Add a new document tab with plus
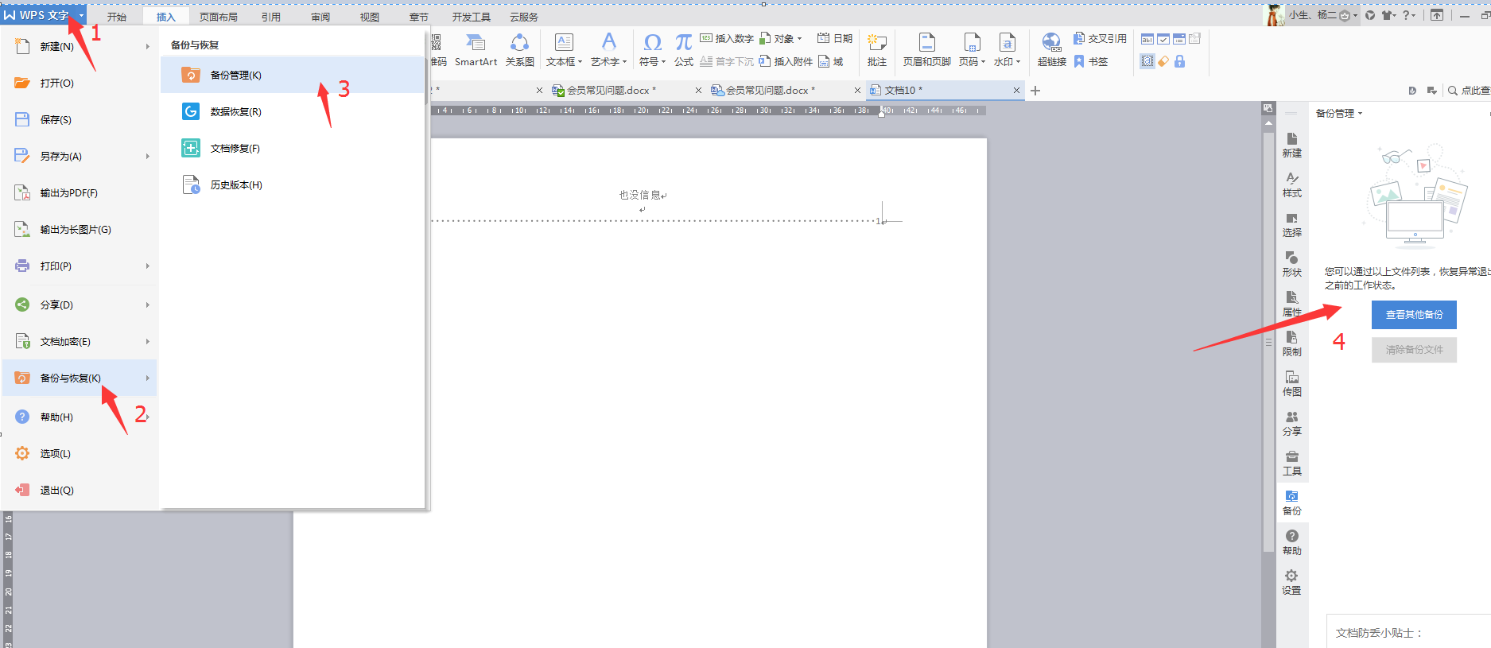The height and width of the screenshot is (648, 1491). pos(1035,91)
